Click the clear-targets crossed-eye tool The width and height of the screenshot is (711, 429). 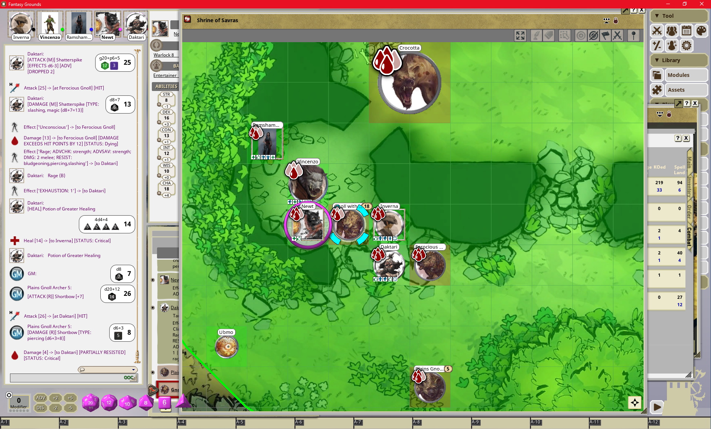click(593, 36)
